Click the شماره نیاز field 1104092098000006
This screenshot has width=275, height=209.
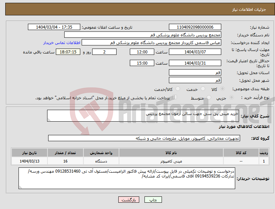[195, 27]
